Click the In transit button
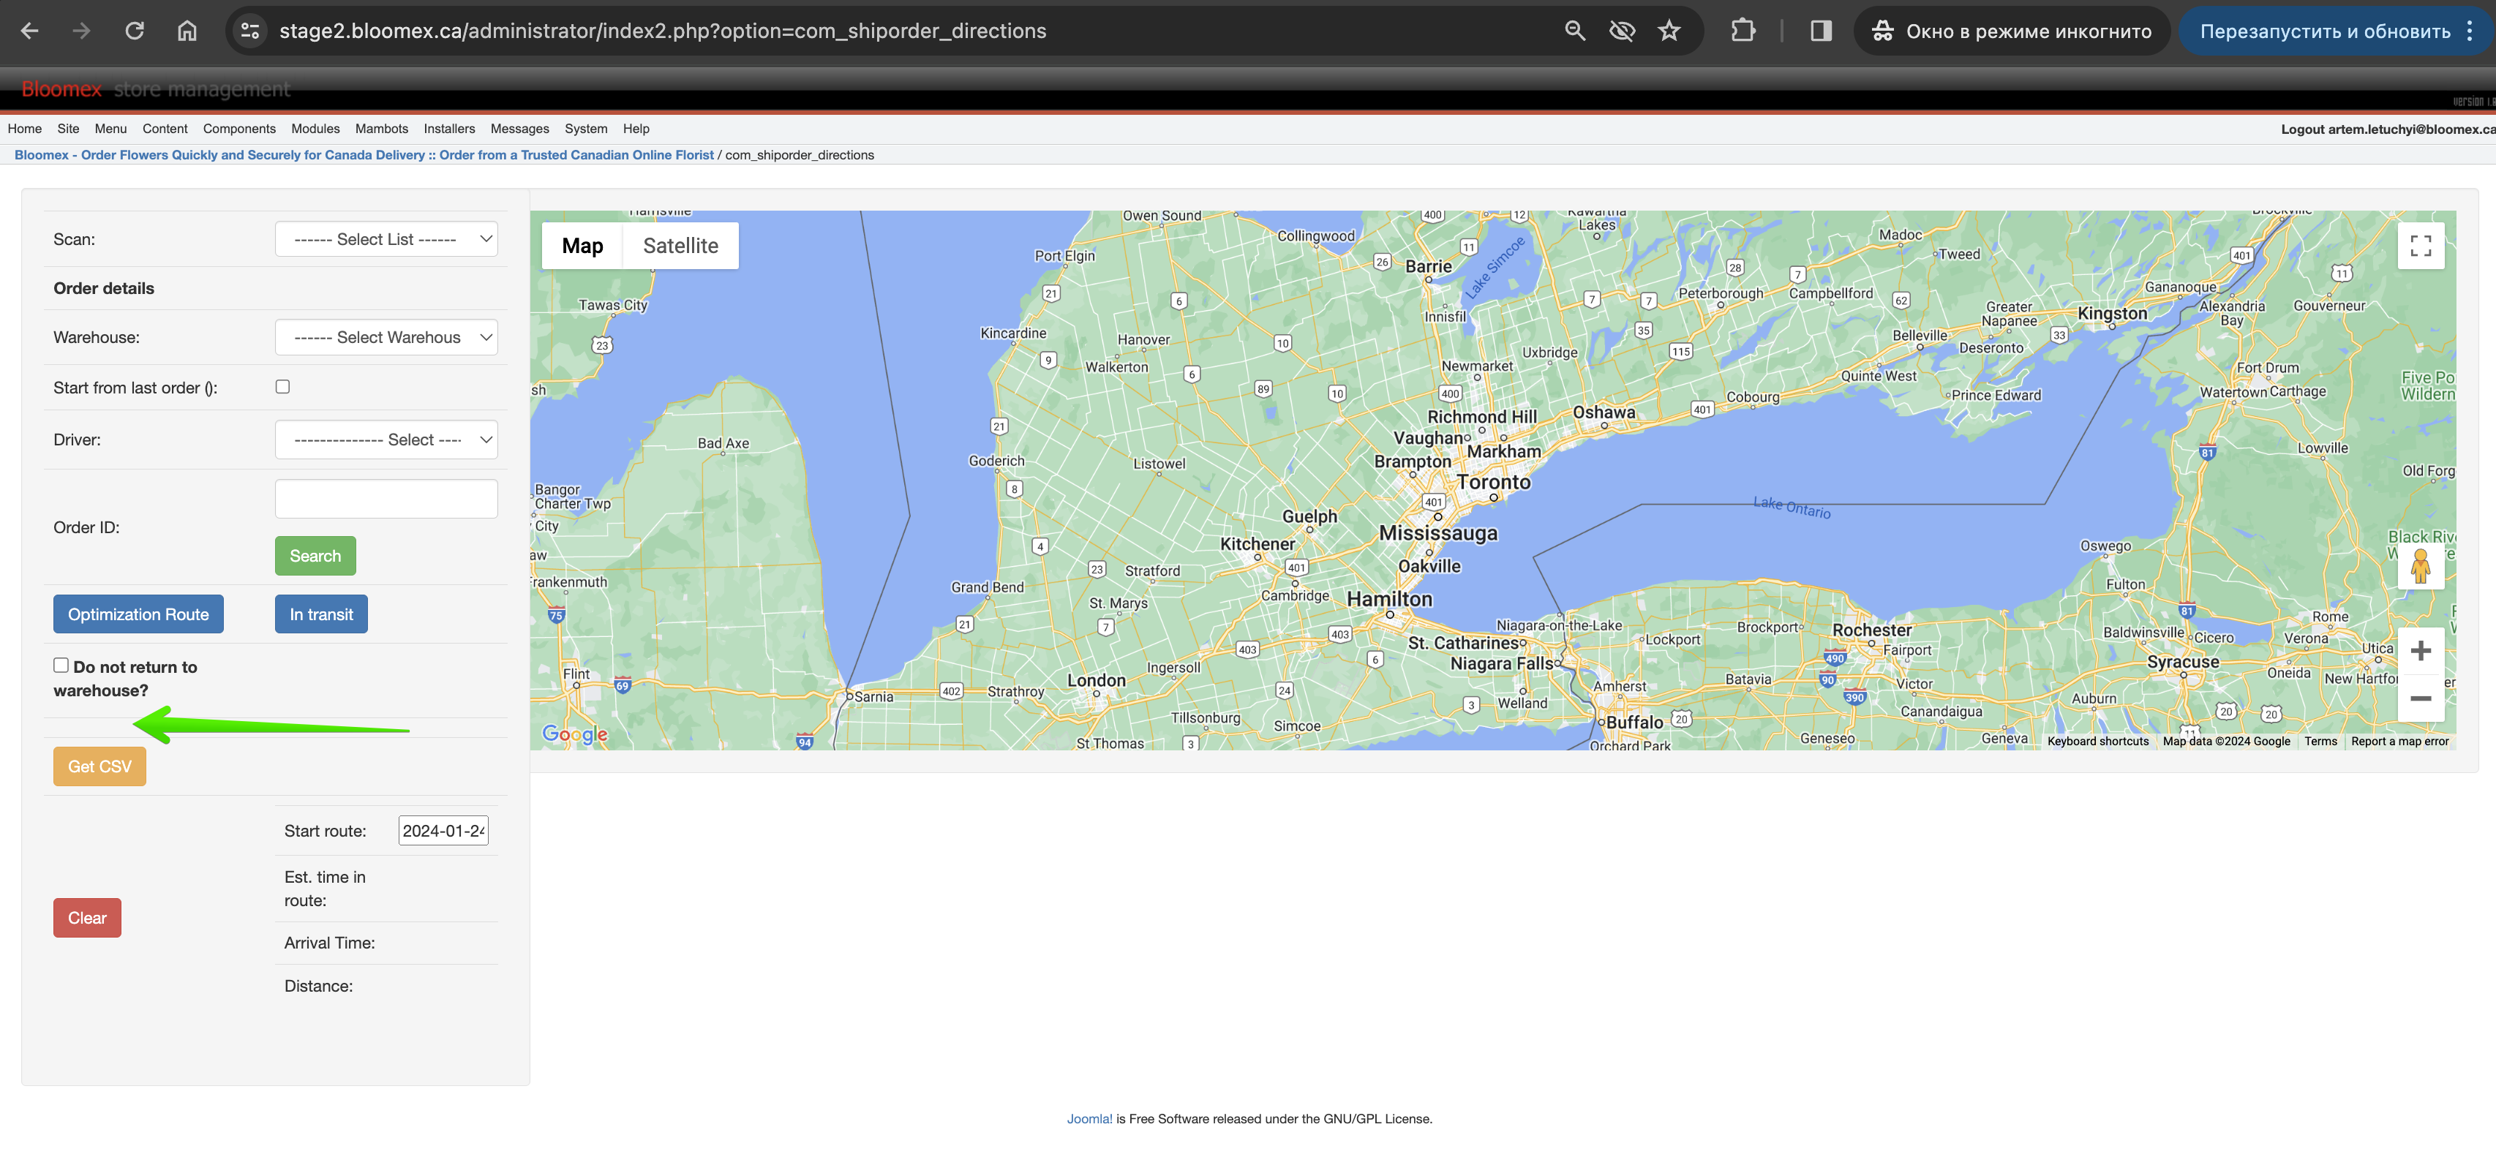 click(x=320, y=614)
